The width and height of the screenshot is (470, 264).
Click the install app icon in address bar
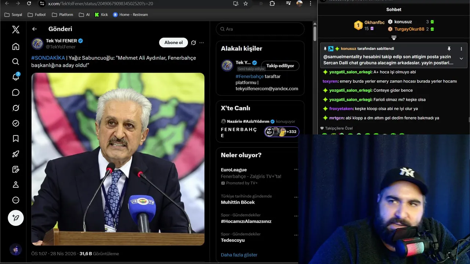pyautogui.click(x=236, y=3)
